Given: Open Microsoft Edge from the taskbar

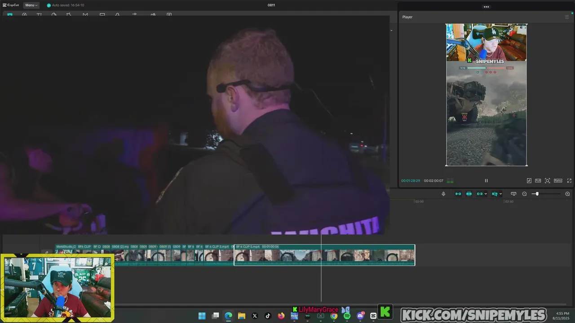Looking at the screenshot, I should point(228,316).
